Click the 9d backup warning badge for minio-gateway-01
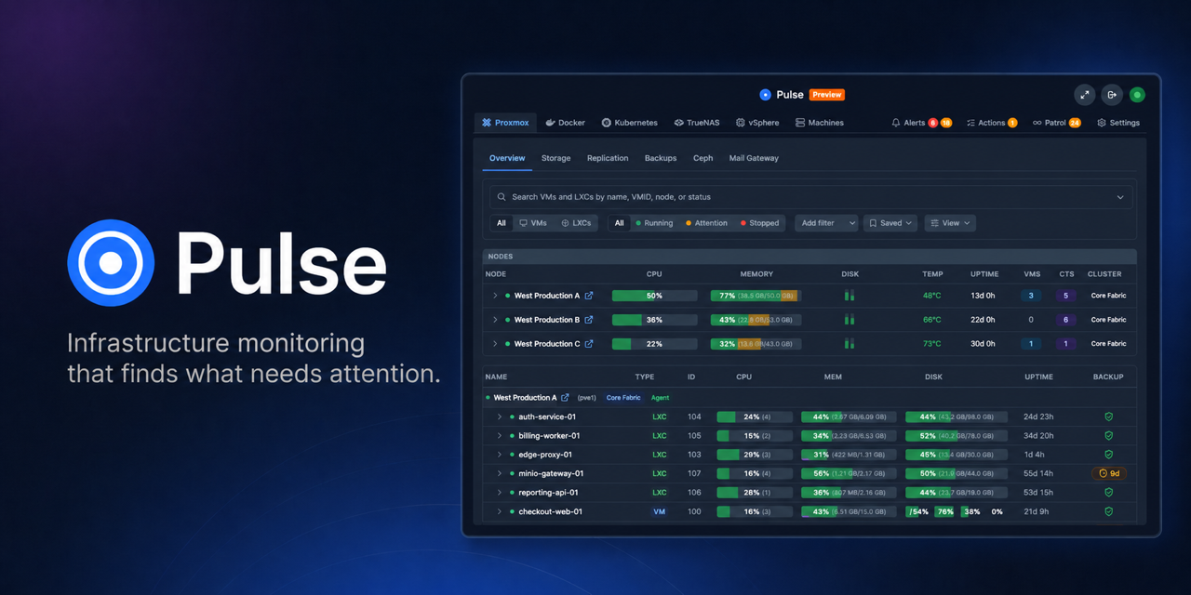Viewport: 1191px width, 595px height. (x=1108, y=473)
